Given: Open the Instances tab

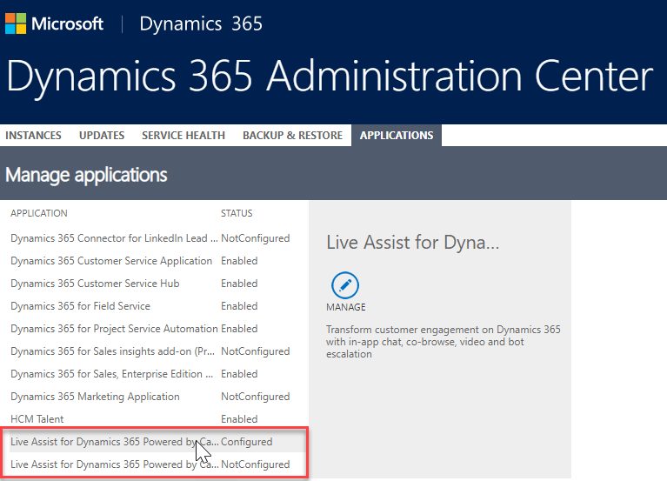Looking at the screenshot, I should tap(33, 135).
